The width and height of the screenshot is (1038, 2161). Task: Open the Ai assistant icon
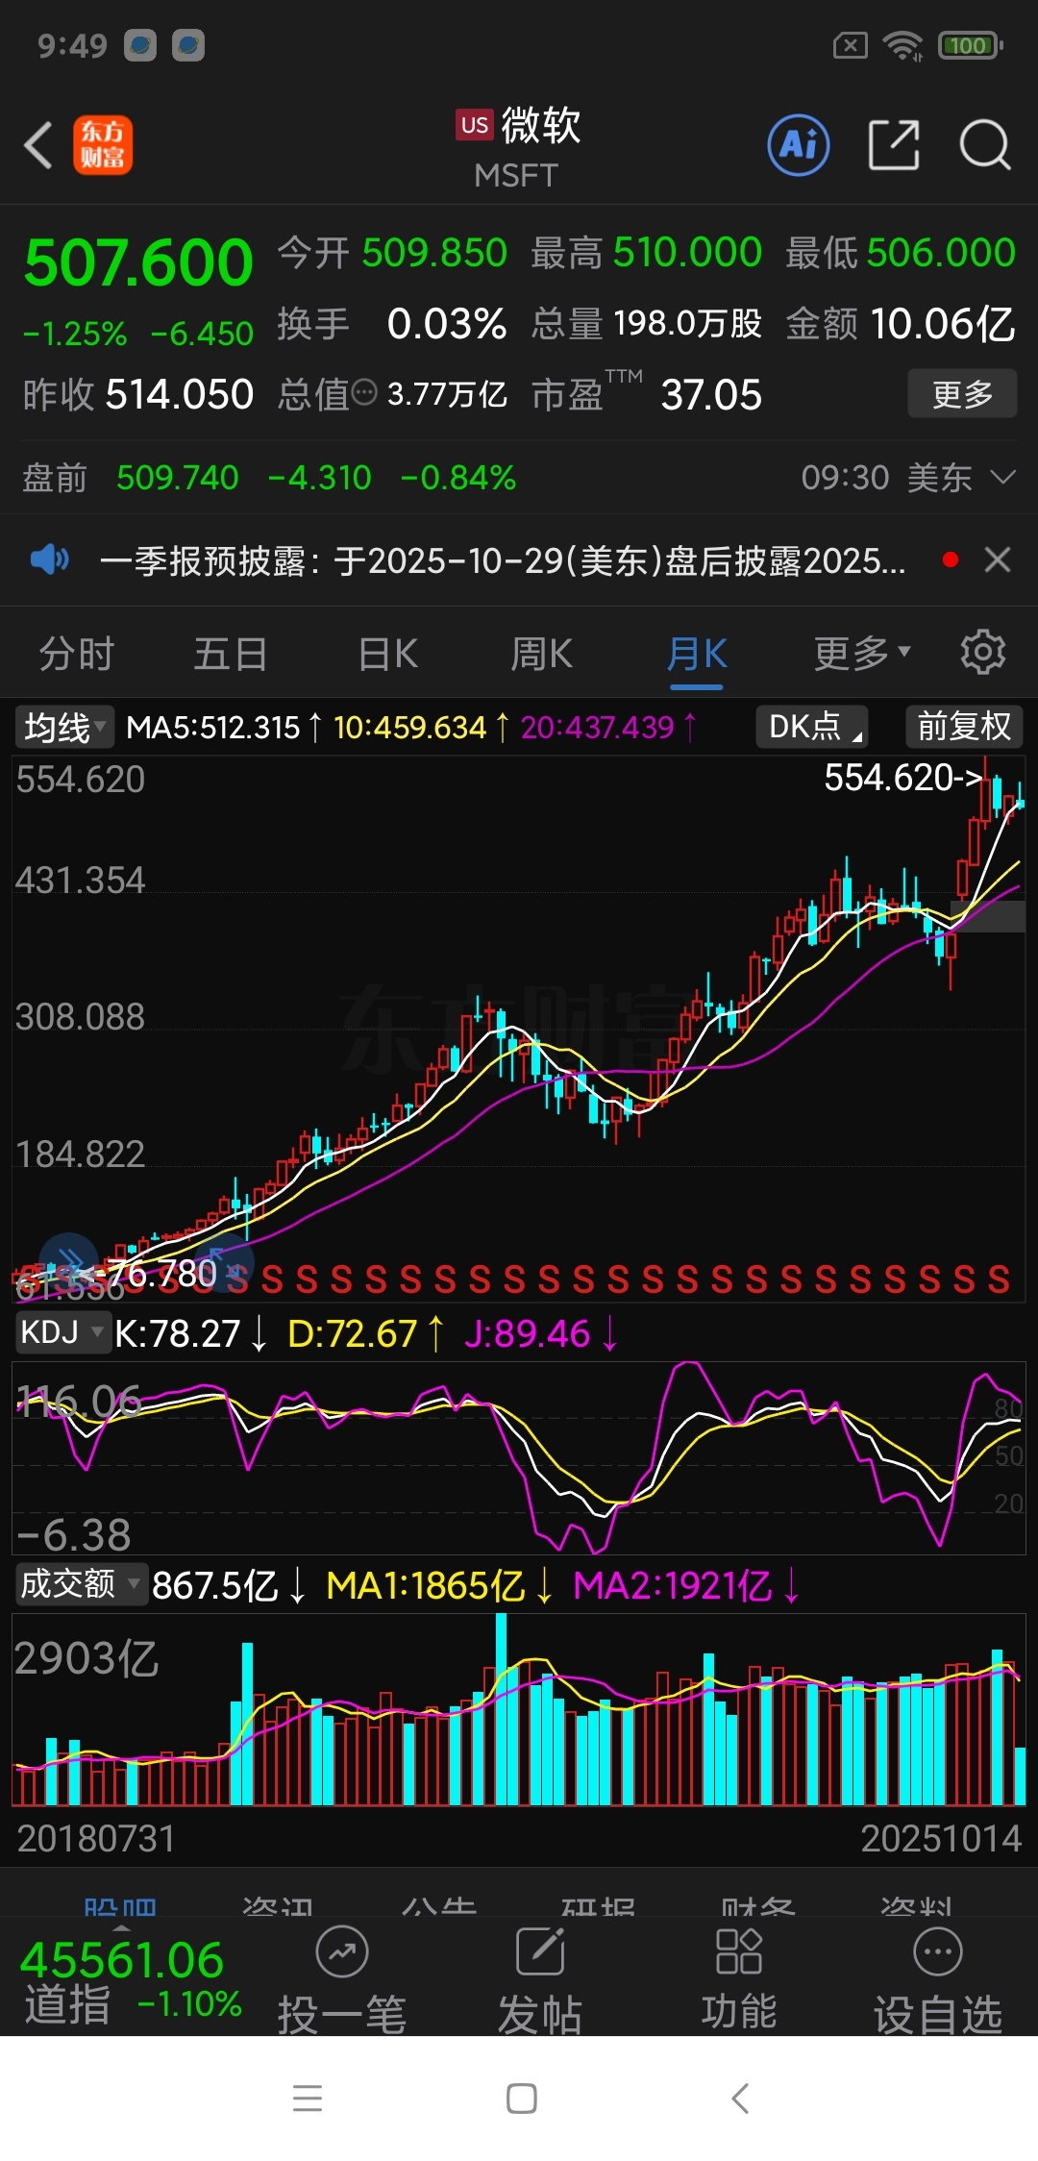tap(799, 146)
